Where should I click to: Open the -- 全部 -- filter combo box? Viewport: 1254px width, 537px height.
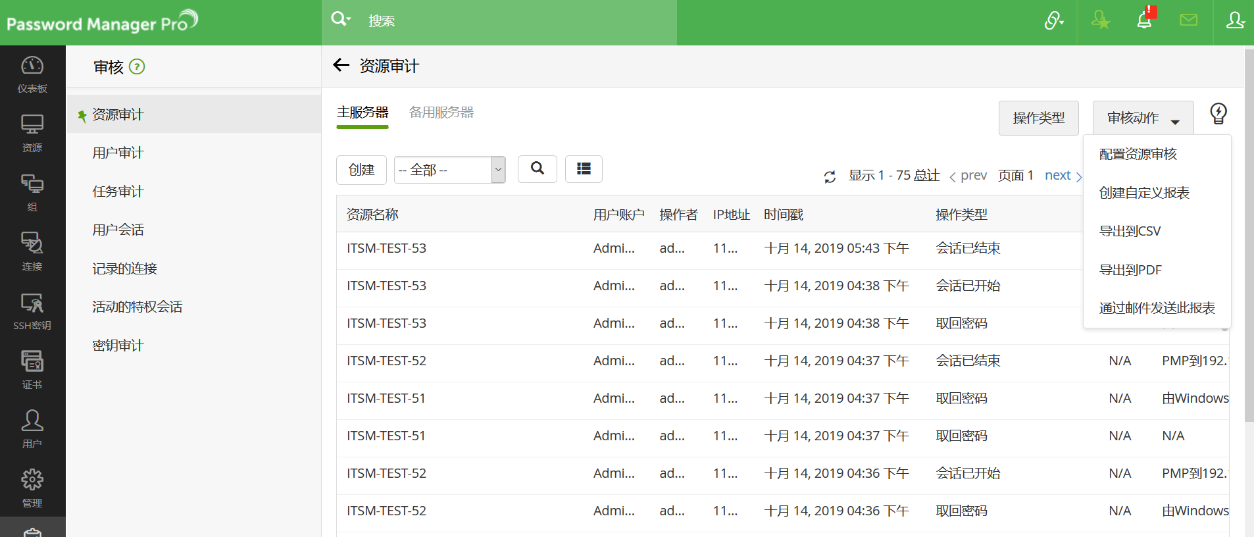pyautogui.click(x=449, y=170)
